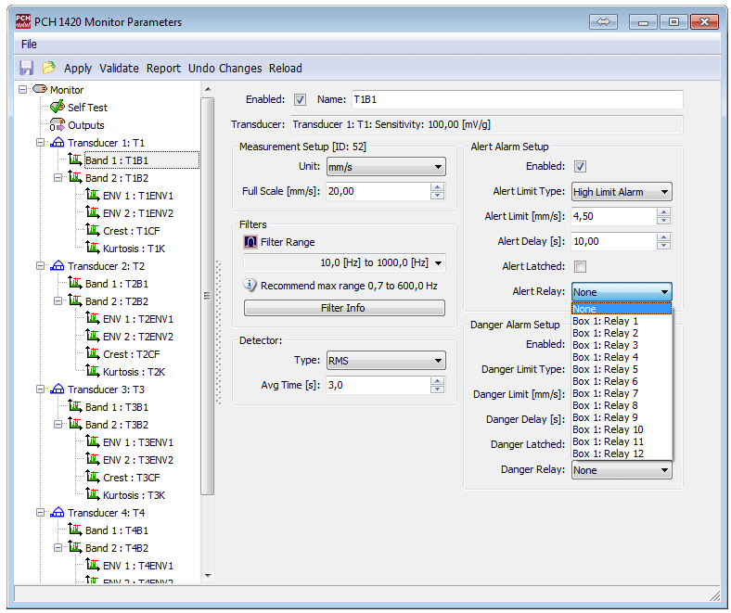Screen dimensions: 731x613
Task: Click the Name field containing T1B1
Action: tap(518, 99)
